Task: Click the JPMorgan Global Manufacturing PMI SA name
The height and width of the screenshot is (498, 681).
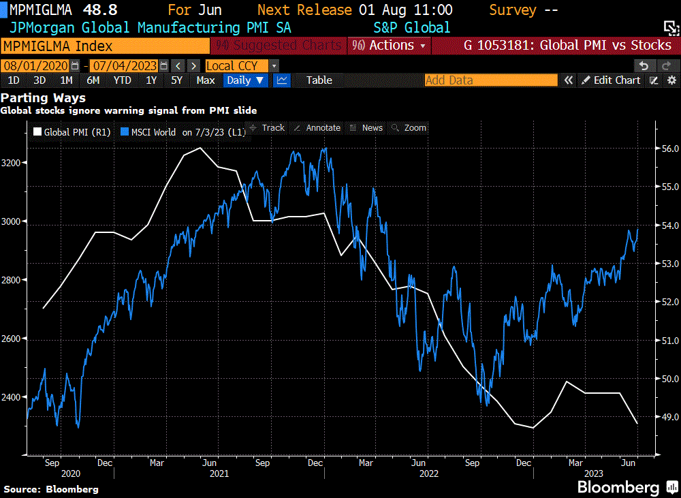Action: pyautogui.click(x=151, y=28)
